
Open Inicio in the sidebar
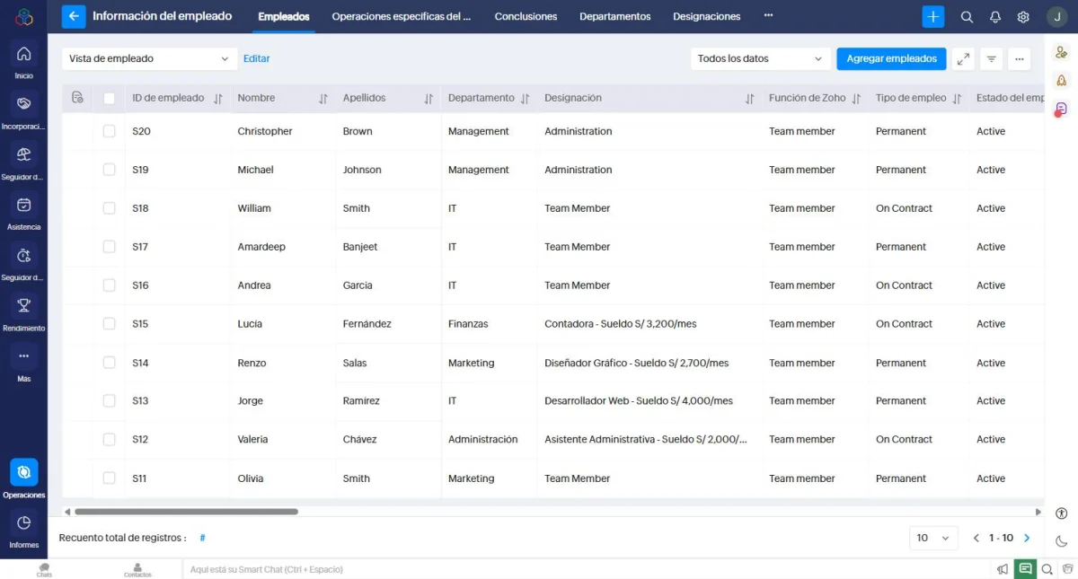click(24, 61)
